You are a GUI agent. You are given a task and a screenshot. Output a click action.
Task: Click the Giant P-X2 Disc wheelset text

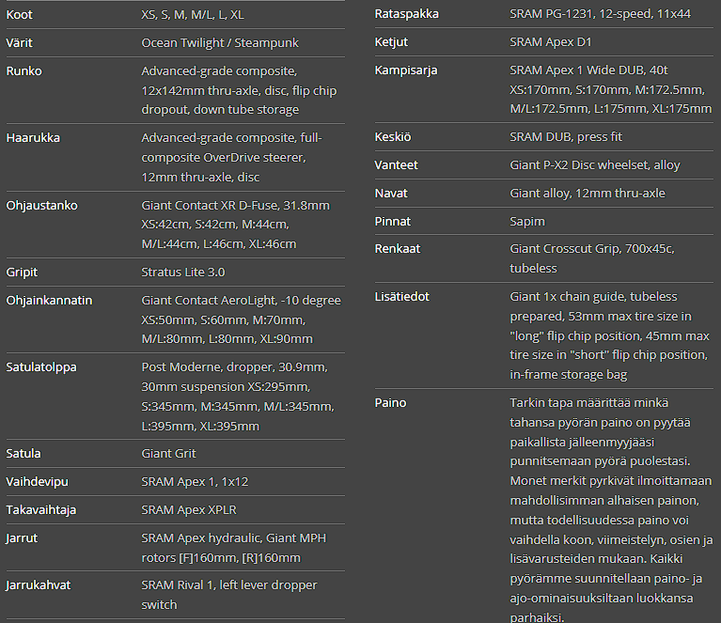click(x=595, y=165)
